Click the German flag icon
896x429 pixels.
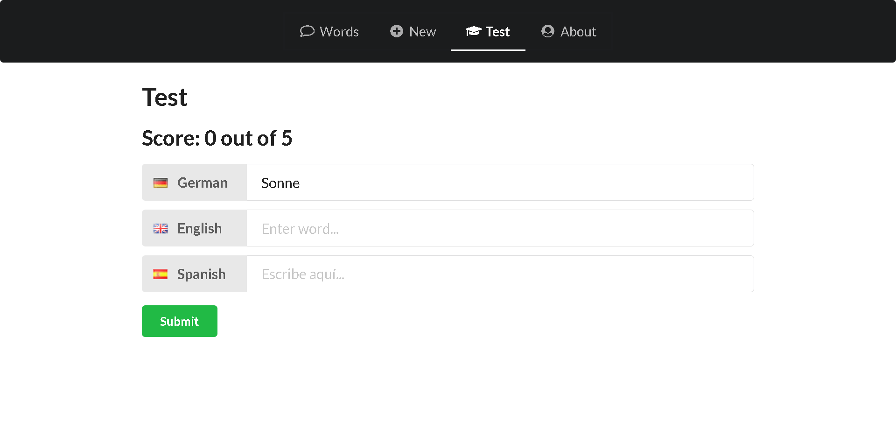(x=161, y=183)
